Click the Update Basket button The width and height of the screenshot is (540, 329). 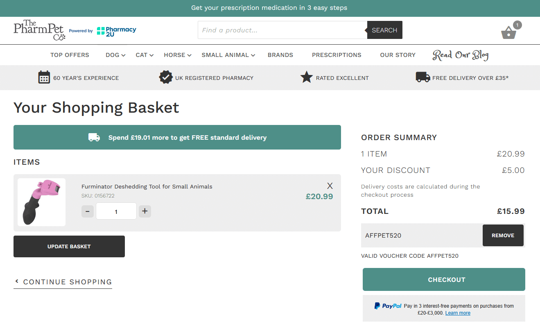tap(69, 246)
